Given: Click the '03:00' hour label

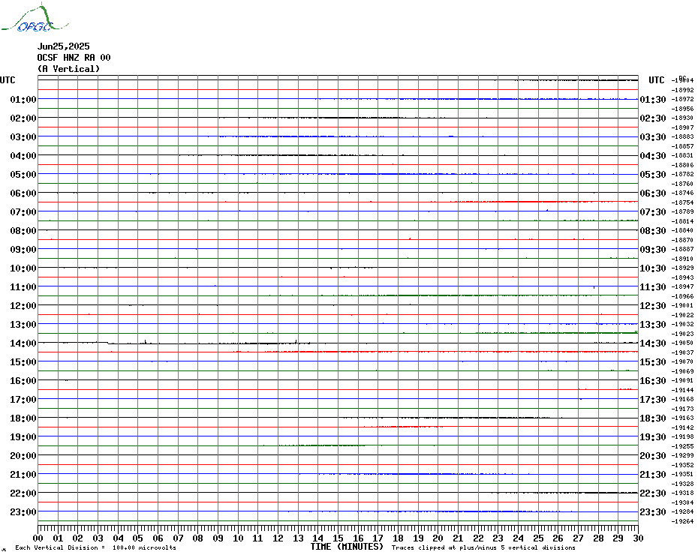Looking at the screenshot, I should click(23, 136).
